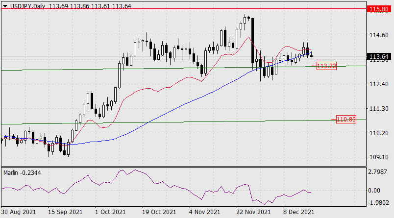Click the red 115.80 price level label
The width and height of the screenshot is (394, 218).
click(x=379, y=9)
